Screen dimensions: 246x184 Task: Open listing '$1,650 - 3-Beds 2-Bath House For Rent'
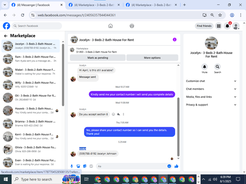coord(96,52)
